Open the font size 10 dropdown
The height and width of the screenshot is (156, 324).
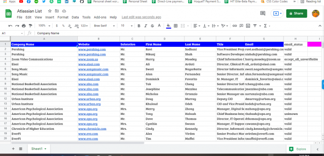(127, 26)
